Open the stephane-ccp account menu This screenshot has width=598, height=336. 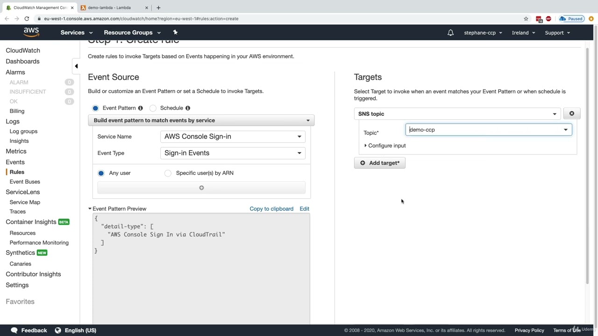(483, 33)
